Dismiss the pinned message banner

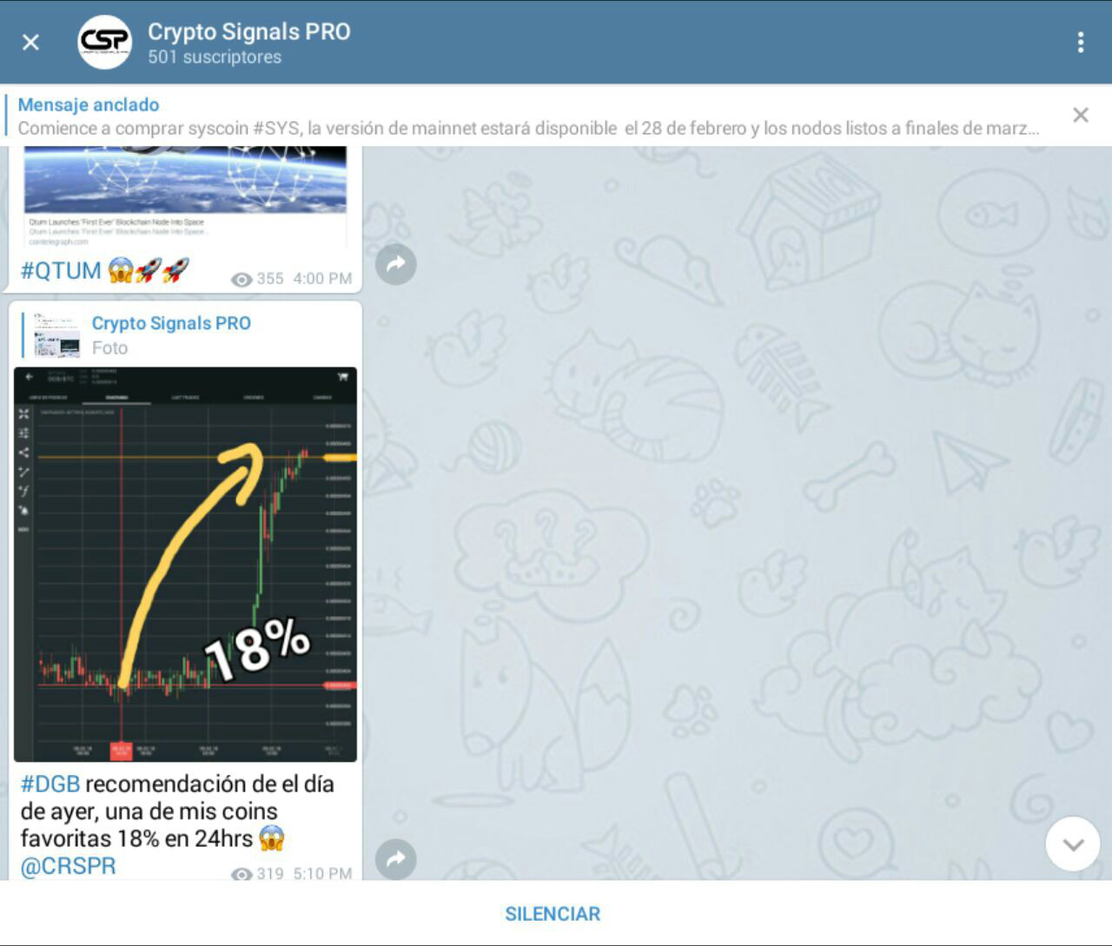1080,115
